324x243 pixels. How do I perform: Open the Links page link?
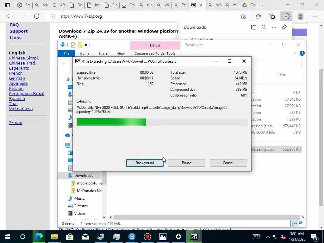(x=16, y=37)
